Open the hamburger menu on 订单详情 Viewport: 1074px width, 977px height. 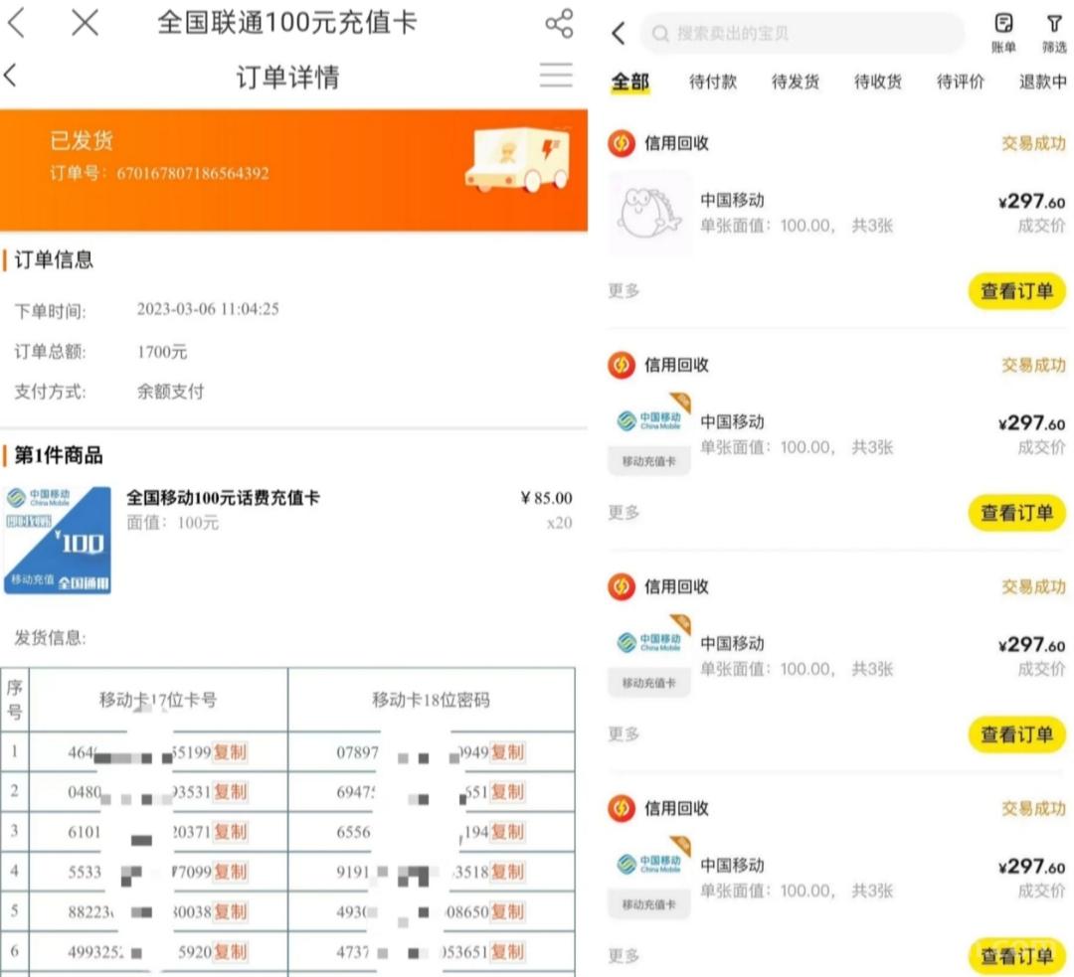click(x=556, y=76)
